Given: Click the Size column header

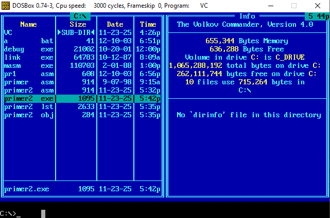Looking at the screenshot, I should click(x=78, y=24).
